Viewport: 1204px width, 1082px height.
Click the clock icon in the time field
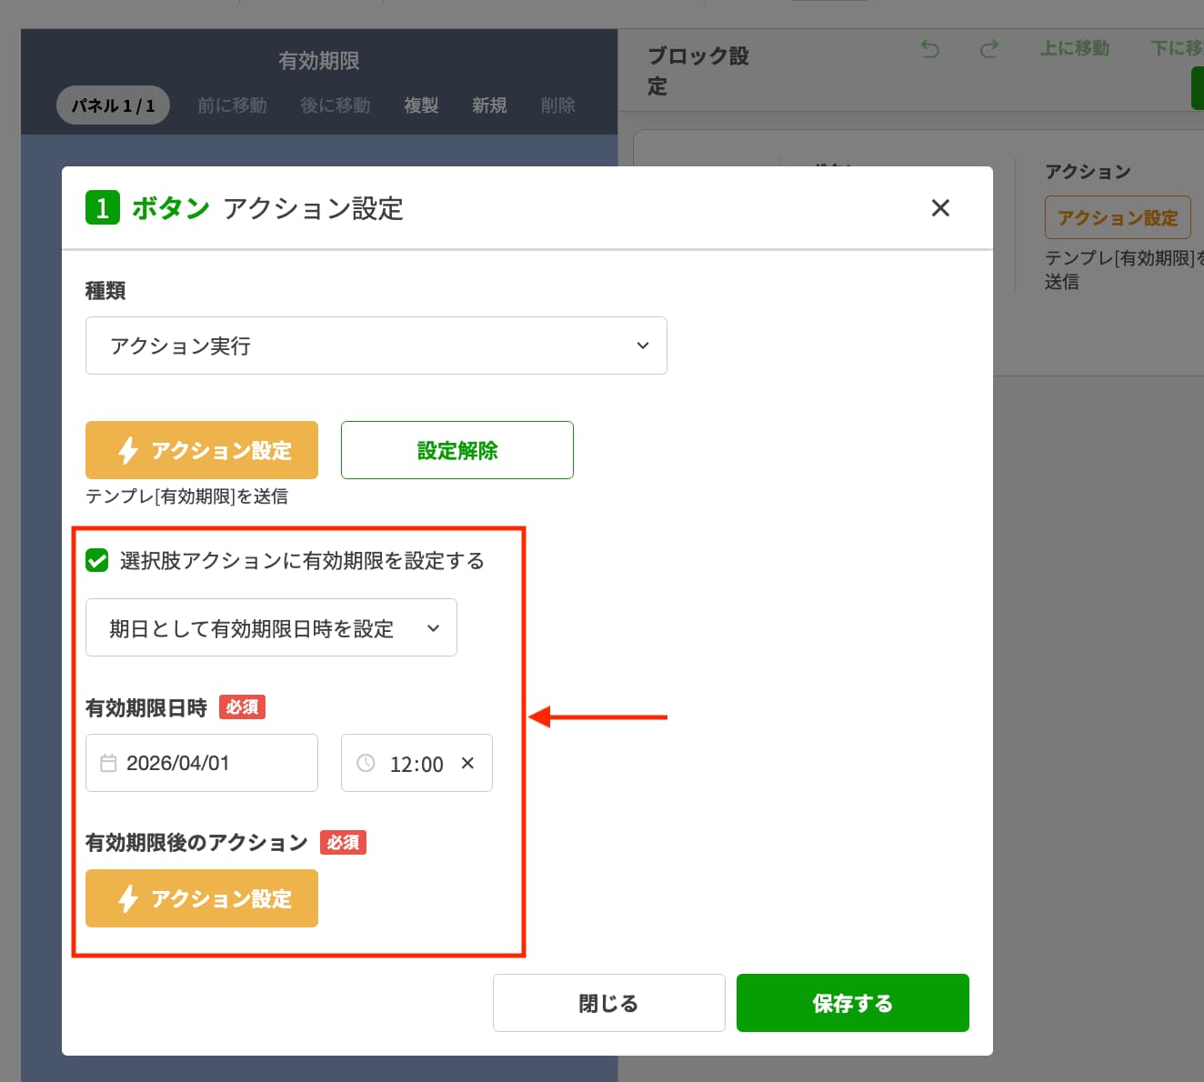pyautogui.click(x=366, y=763)
